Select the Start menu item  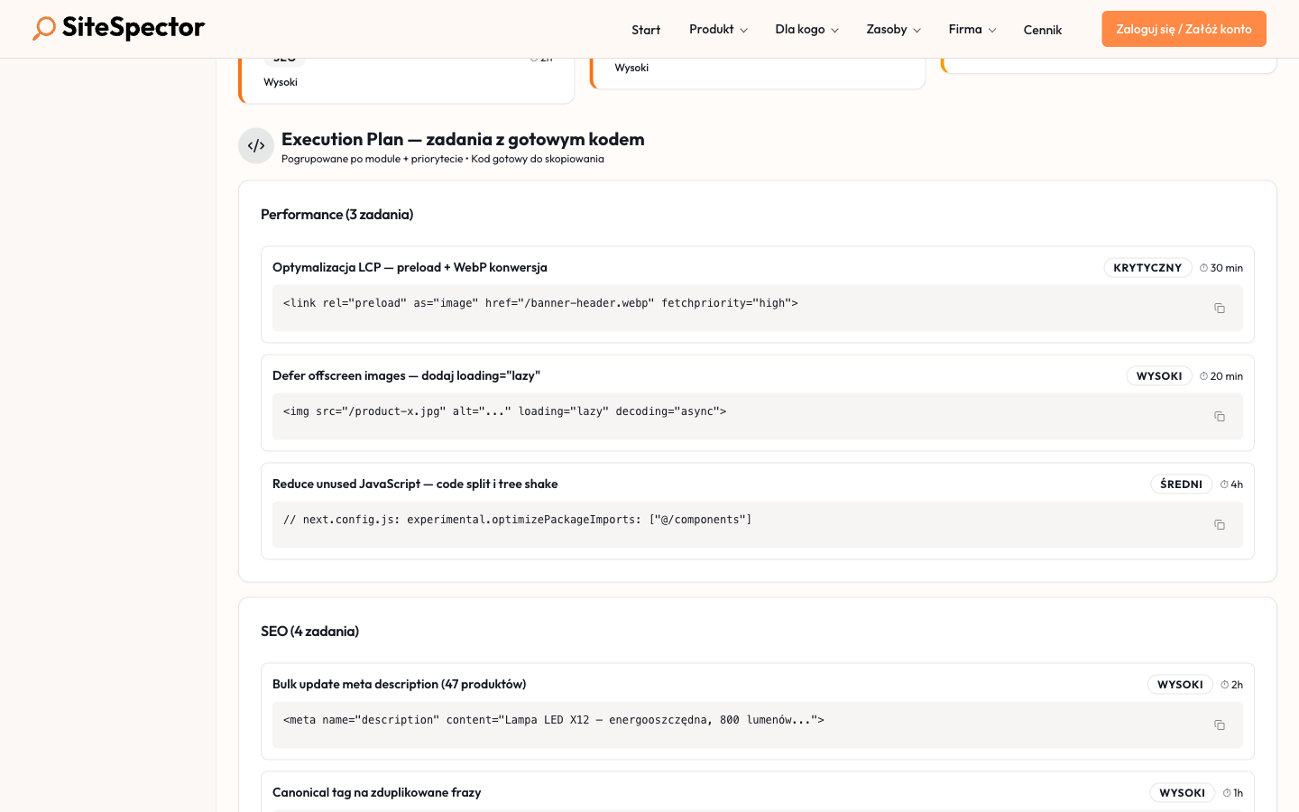[646, 29]
